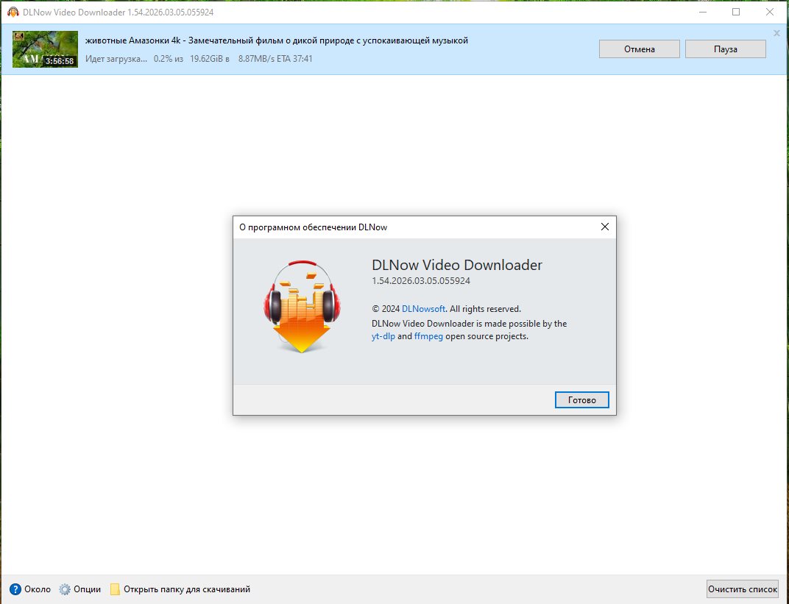Minimize the DLNow Video Downloader window
Screen dimensions: 789x604
point(701,12)
